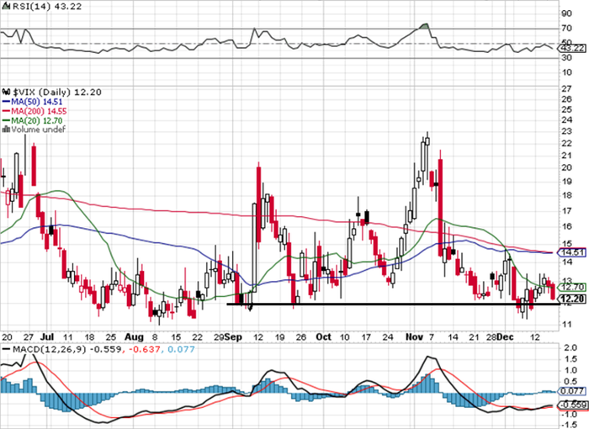The image size is (589, 429).
Task: Click the 0.077 MACD histogram value tag
Action: coord(571,391)
